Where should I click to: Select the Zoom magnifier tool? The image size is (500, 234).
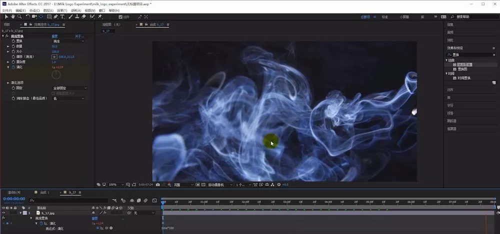19,16
